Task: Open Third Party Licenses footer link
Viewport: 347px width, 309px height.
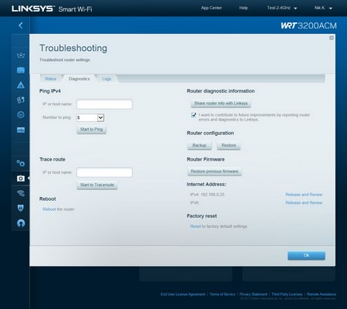Action: coord(287,294)
